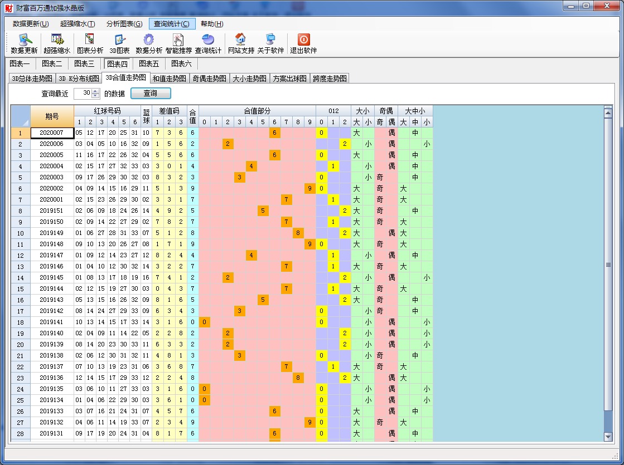624x465 pixels.
Task: Decrease the query count with down arrow
Action: tap(95, 96)
